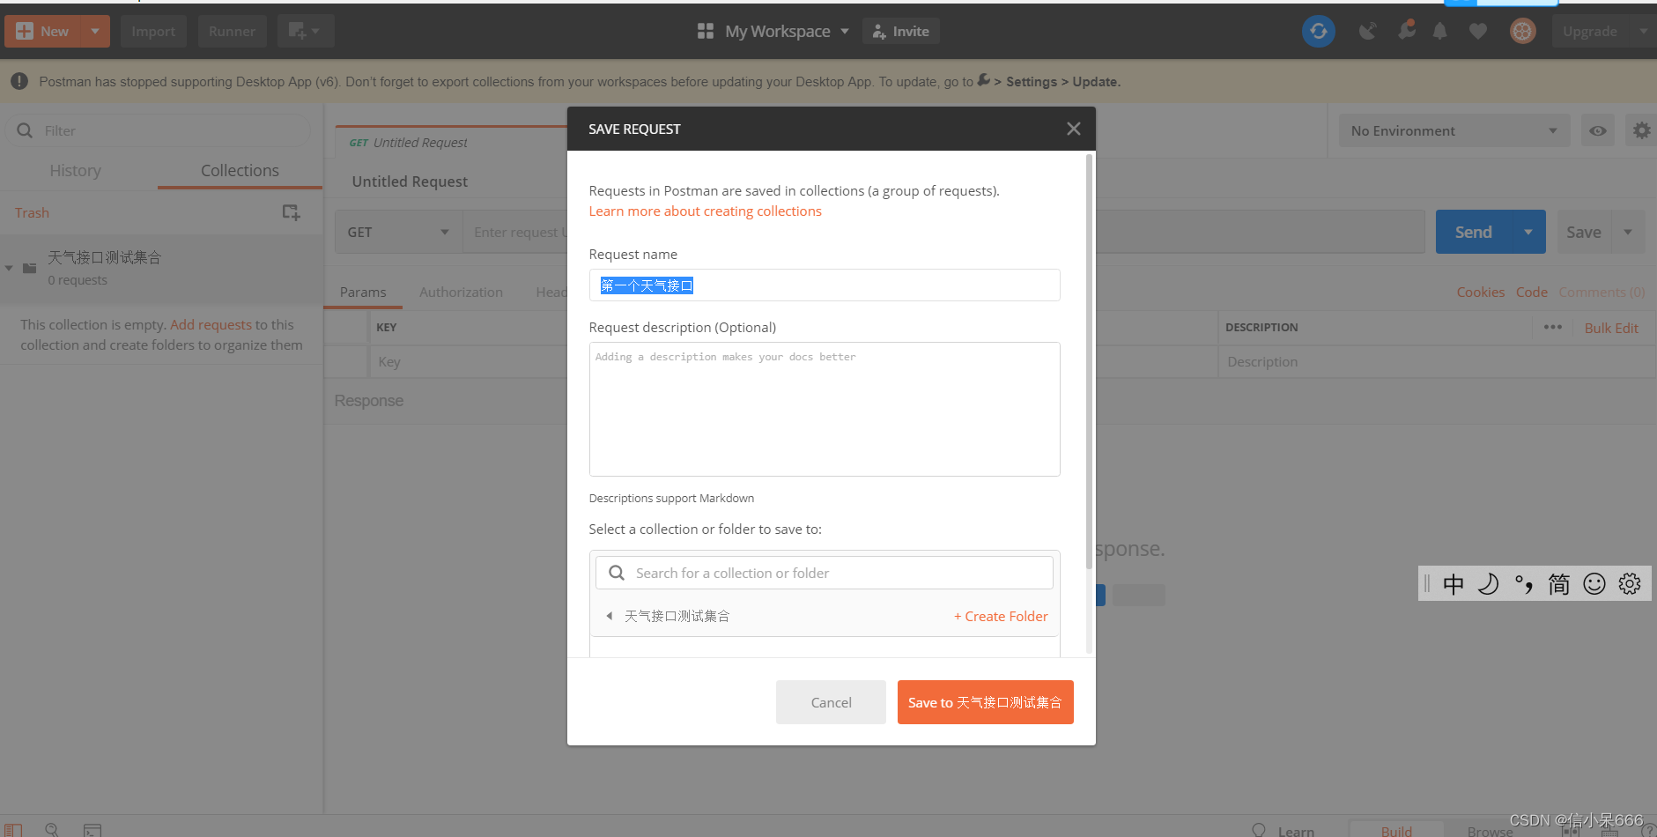This screenshot has height=837, width=1657.
Task: Open the No Environment dropdown
Action: point(1454,130)
